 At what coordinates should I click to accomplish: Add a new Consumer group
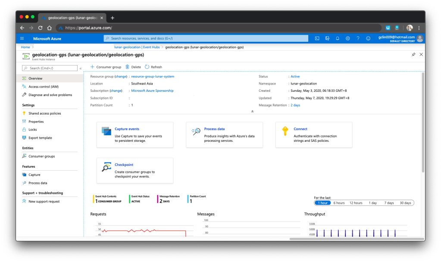click(106, 67)
